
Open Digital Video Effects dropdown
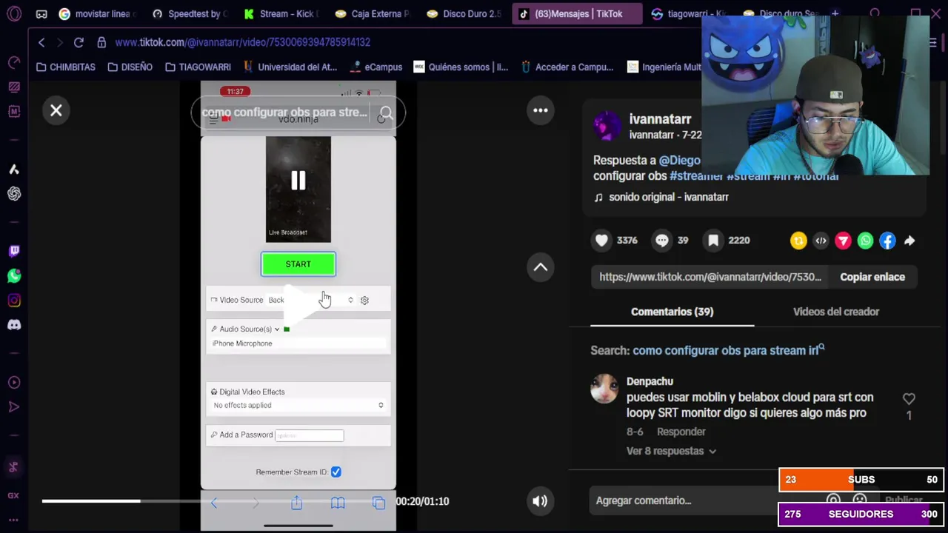coord(298,406)
